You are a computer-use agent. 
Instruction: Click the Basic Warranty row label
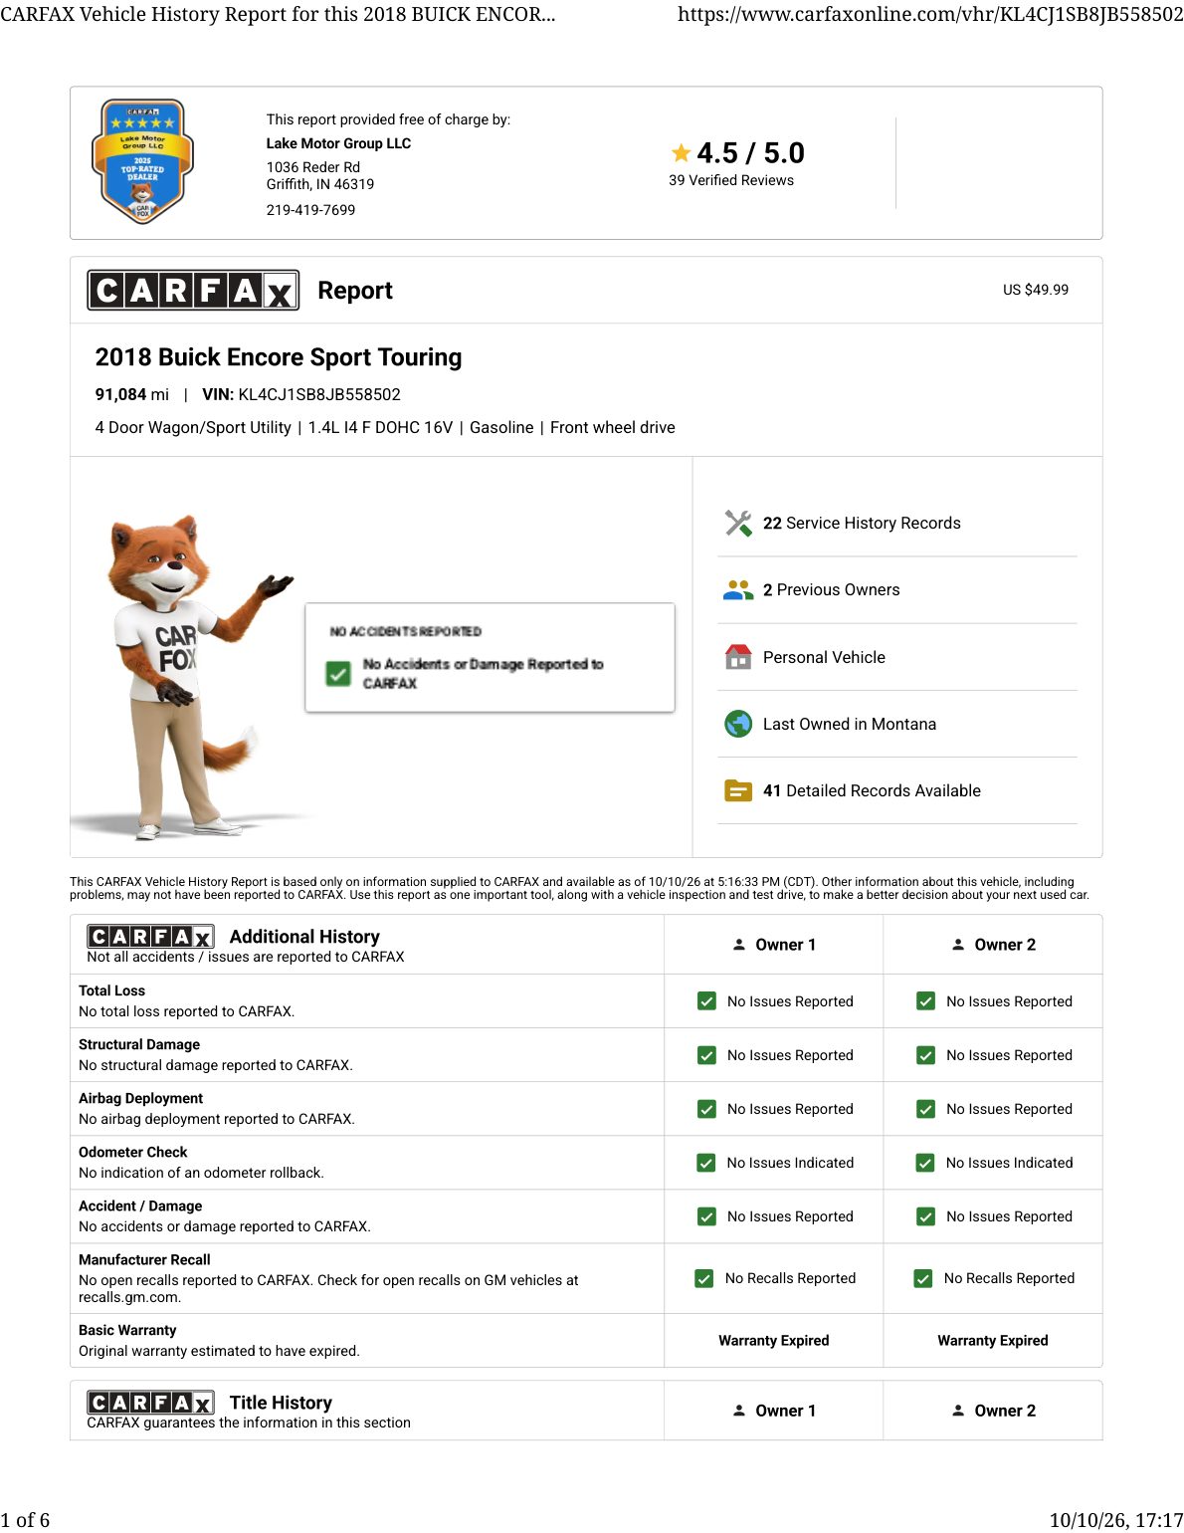pyautogui.click(x=127, y=1331)
